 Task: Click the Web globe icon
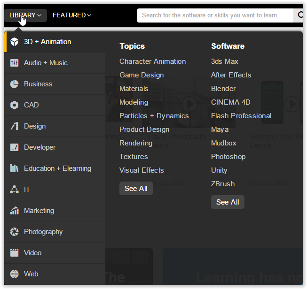point(14,274)
